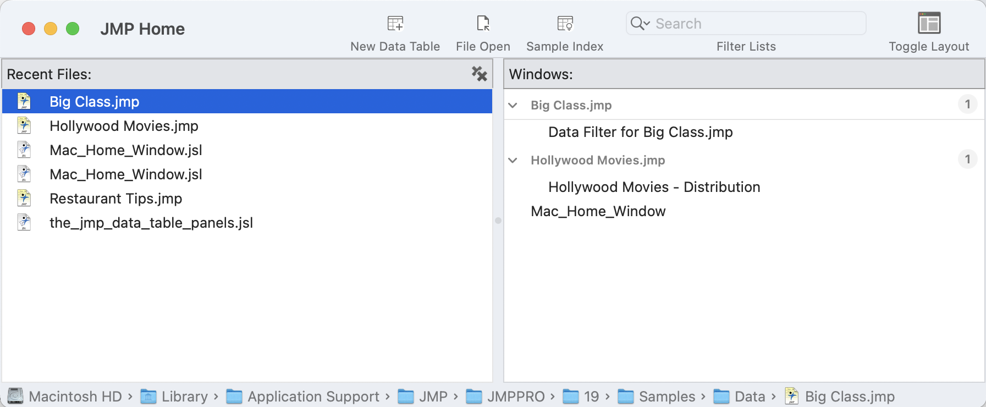Screen dimensions: 986x407
Task: Click Big Class.jmp in the path bar
Action: pyautogui.click(x=840, y=396)
